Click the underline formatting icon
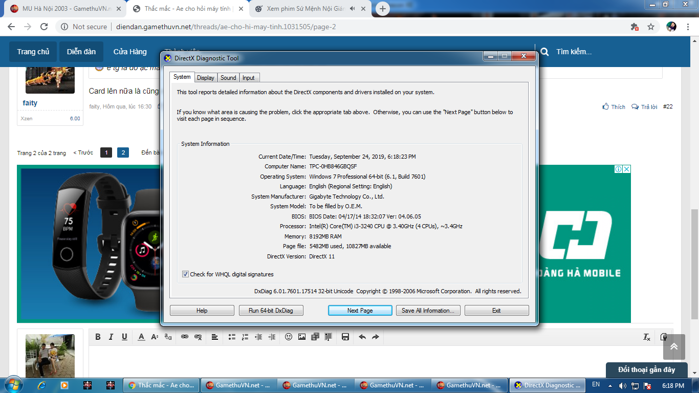This screenshot has width=699, height=393. (x=124, y=337)
